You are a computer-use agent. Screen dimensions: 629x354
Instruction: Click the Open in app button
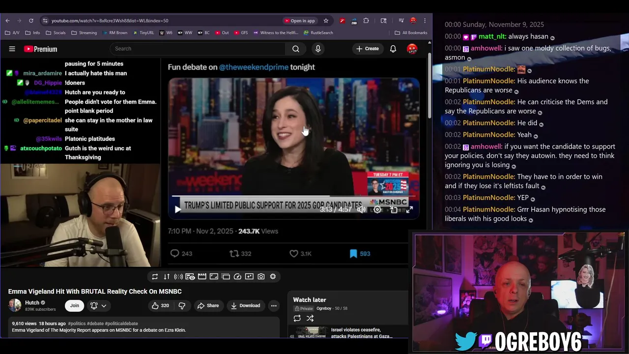click(x=299, y=21)
